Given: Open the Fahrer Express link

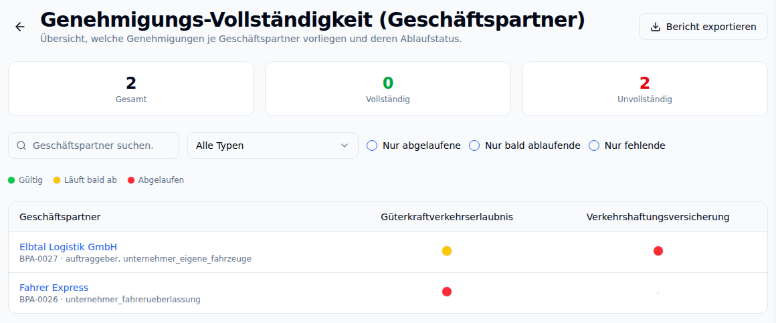Looking at the screenshot, I should (54, 288).
